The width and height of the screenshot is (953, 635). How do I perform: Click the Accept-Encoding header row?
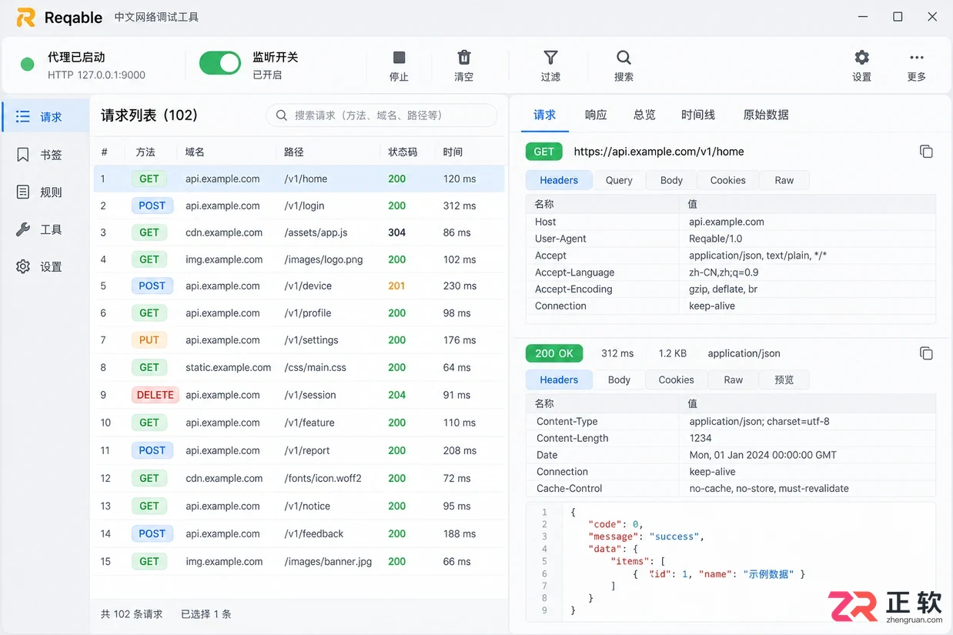point(731,289)
